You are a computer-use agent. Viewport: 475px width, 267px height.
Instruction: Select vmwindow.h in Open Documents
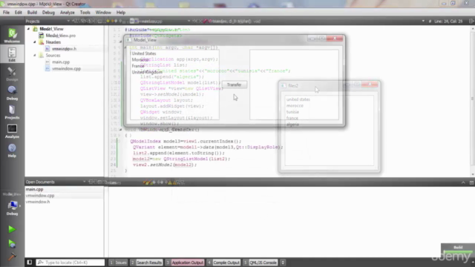click(x=38, y=202)
